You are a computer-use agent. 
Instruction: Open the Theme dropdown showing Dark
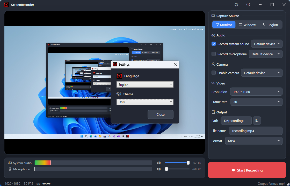tap(145, 102)
